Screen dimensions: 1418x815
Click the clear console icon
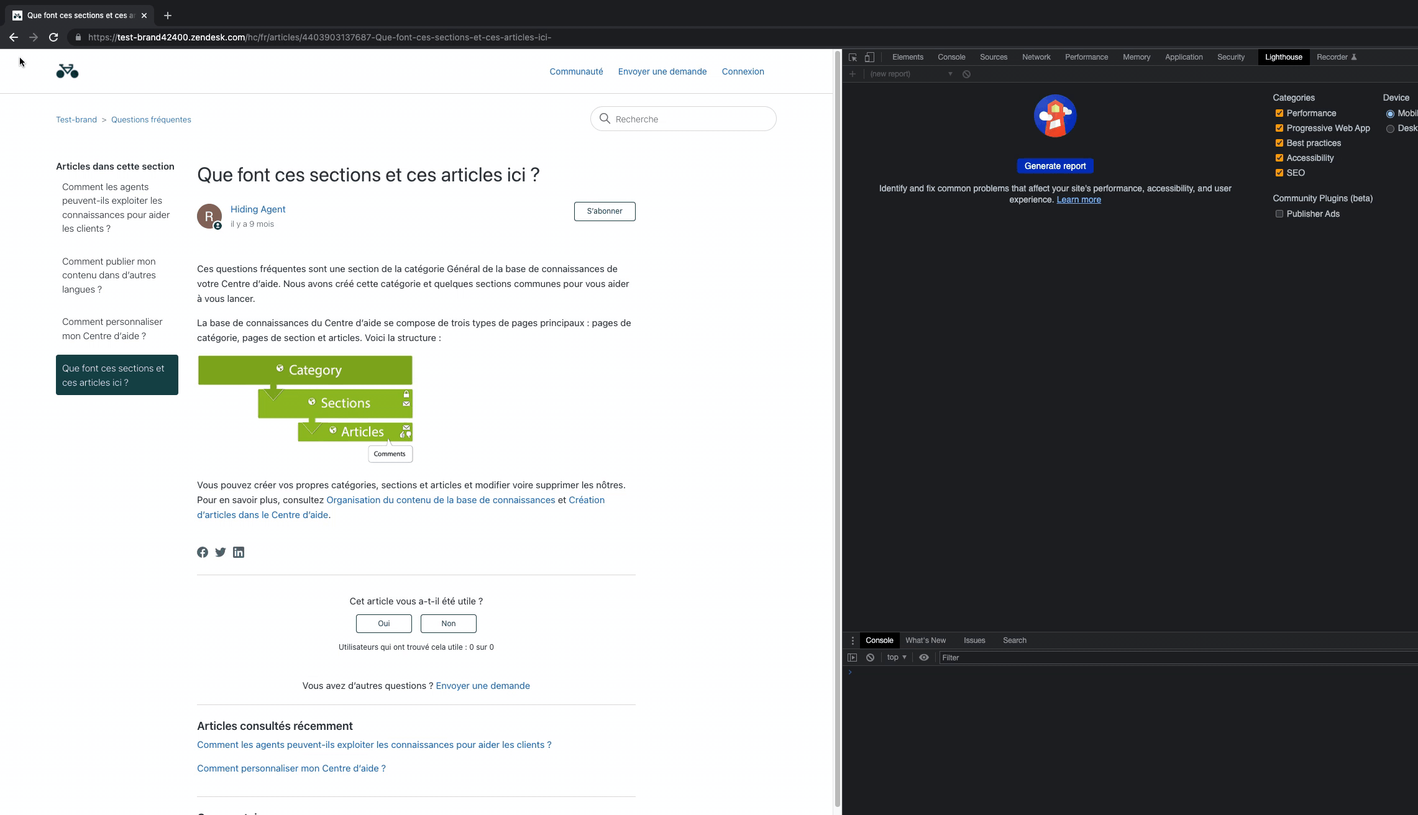[x=870, y=657]
